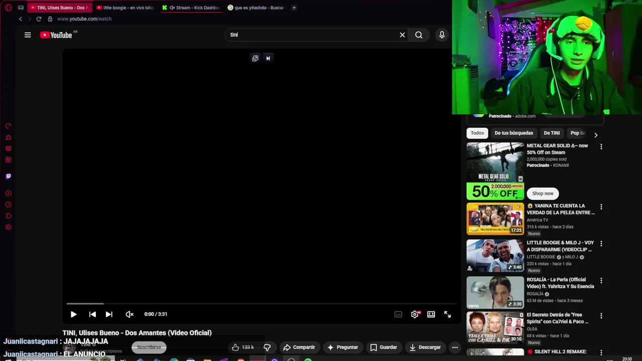The height and width of the screenshot is (361, 642).
Task: Click the pop-out video icon above the player
Action: pos(255,58)
